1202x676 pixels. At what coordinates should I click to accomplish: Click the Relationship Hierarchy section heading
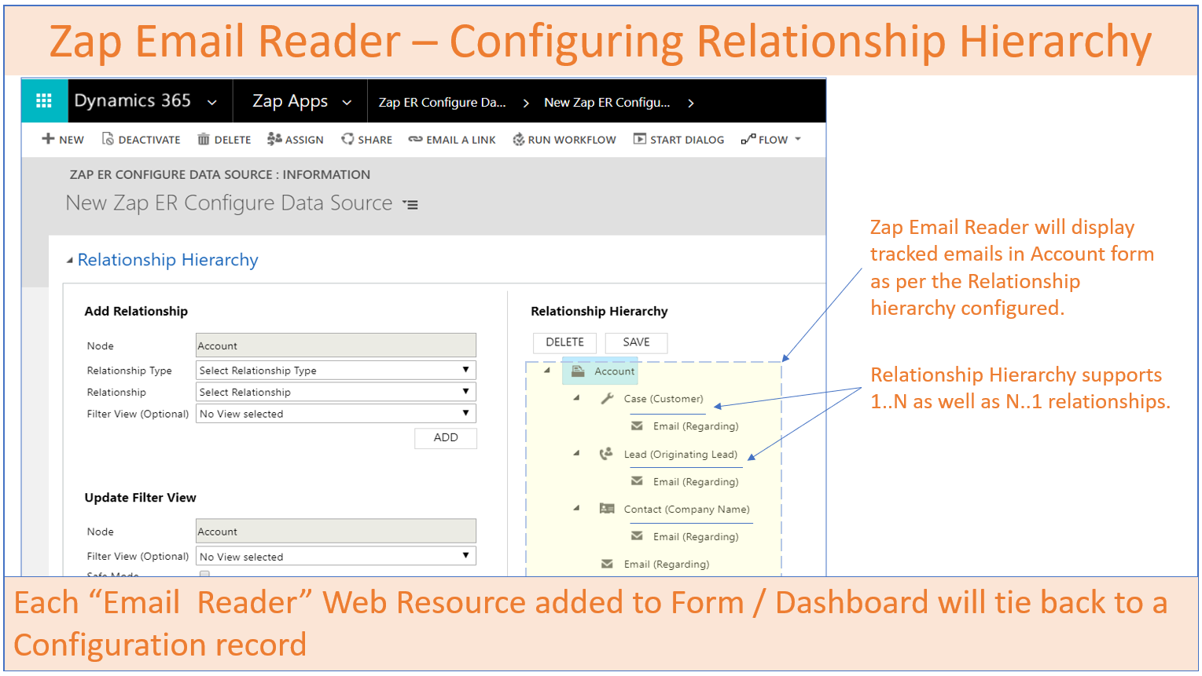click(x=167, y=260)
